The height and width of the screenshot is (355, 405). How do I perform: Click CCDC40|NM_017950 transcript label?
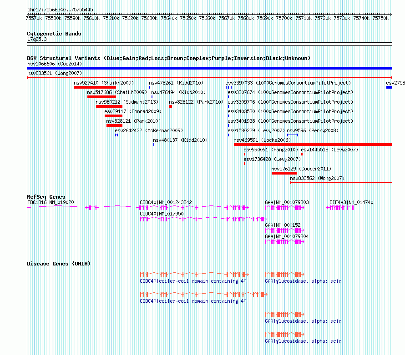click(162, 214)
